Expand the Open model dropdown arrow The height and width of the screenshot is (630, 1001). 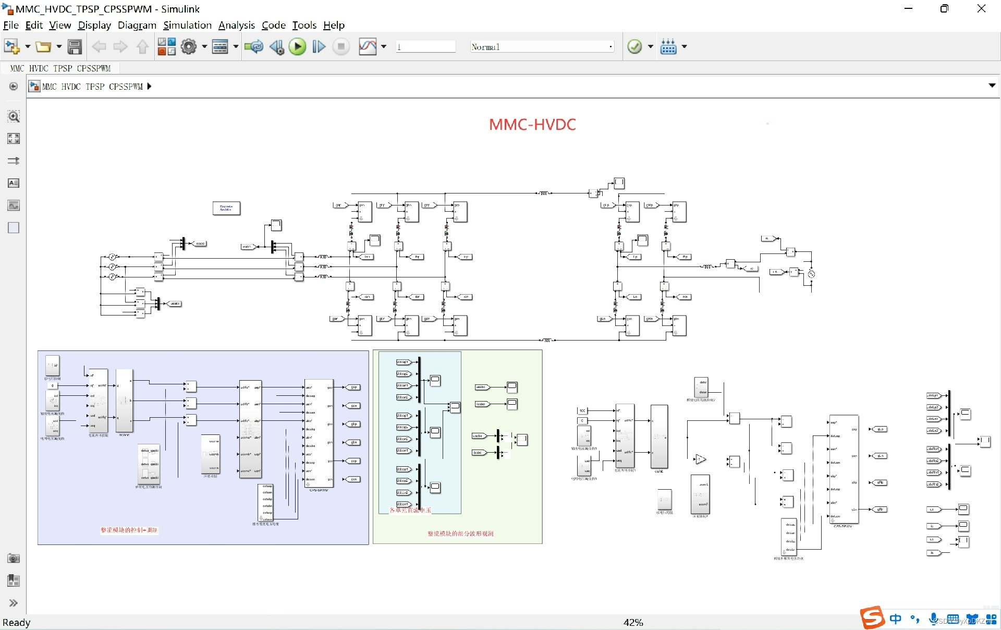pos(59,47)
